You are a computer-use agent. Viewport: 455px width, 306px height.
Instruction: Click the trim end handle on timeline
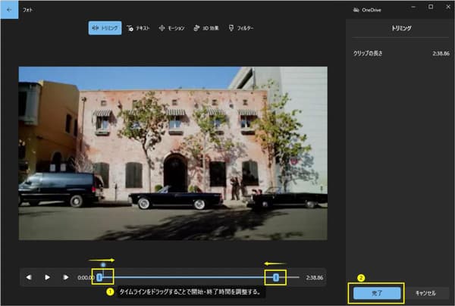click(x=276, y=277)
